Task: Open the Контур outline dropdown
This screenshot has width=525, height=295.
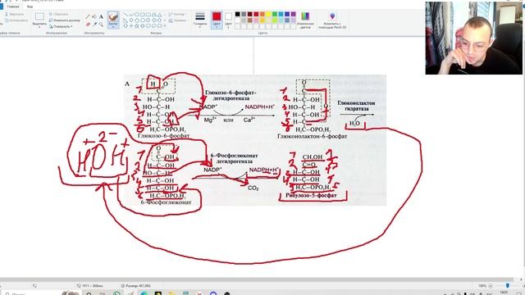Action: point(177,14)
